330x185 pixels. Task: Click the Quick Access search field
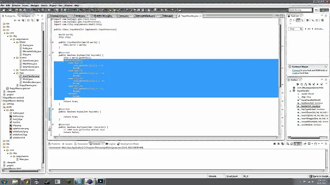pyautogui.click(x=300, y=10)
